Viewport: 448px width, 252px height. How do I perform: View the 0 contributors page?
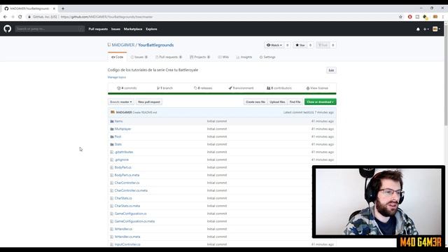point(279,88)
